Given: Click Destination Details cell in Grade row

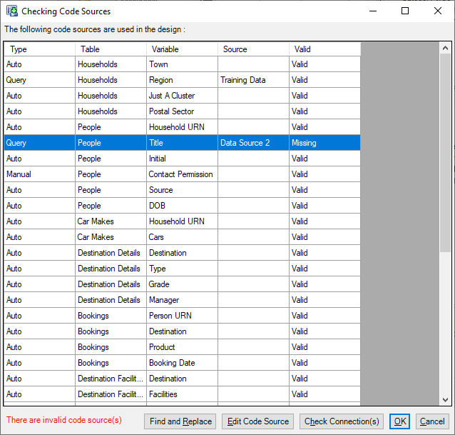Looking at the screenshot, I should (111, 284).
